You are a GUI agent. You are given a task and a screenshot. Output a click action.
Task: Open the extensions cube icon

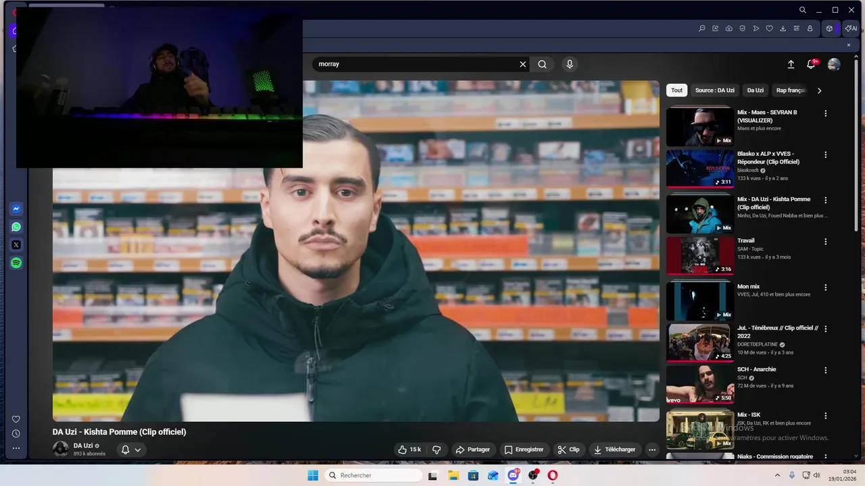tap(829, 28)
